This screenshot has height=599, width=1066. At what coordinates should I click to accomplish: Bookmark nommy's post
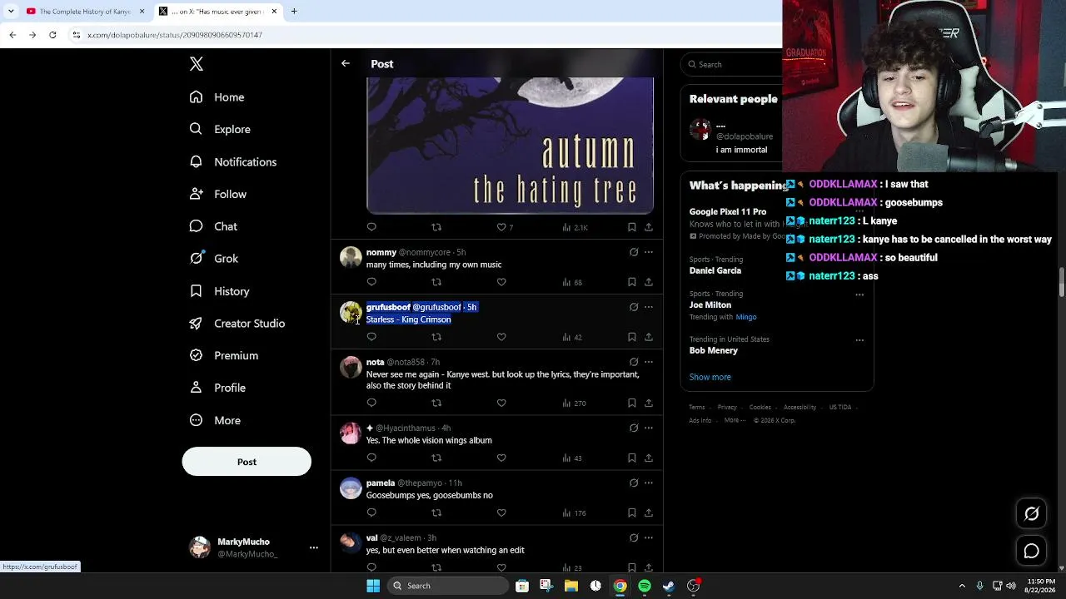tap(632, 282)
